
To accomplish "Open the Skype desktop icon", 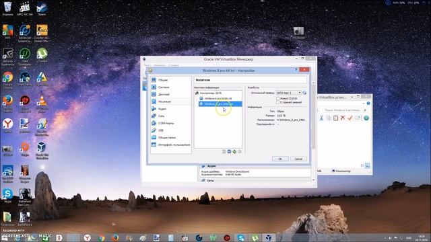I will (7, 196).
